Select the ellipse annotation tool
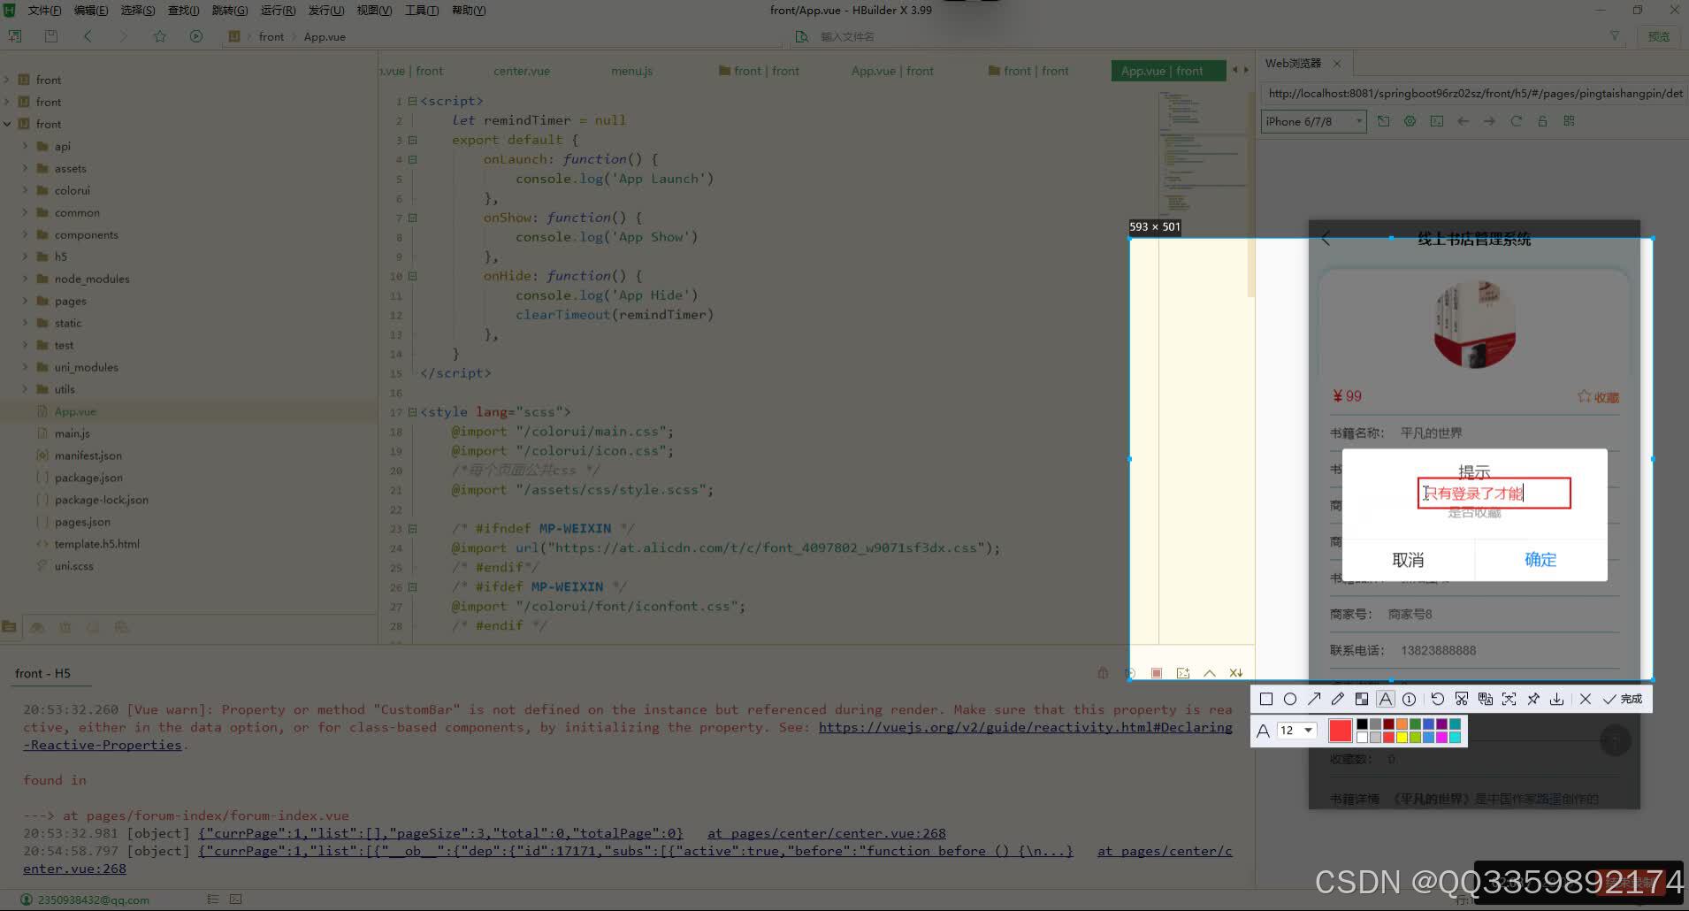This screenshot has width=1689, height=911. tap(1290, 699)
